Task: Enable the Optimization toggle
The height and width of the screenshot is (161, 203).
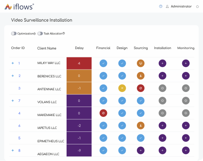Action: pyautogui.click(x=14, y=34)
